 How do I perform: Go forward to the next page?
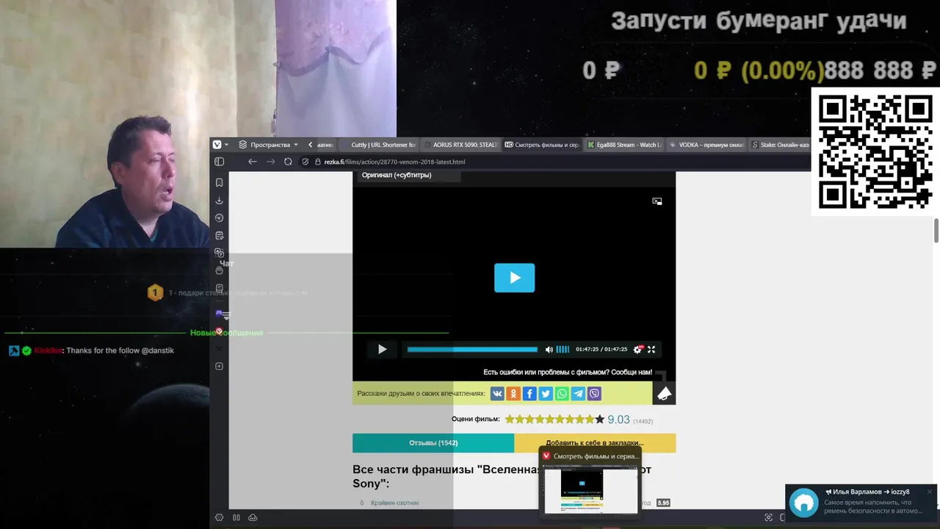click(270, 162)
